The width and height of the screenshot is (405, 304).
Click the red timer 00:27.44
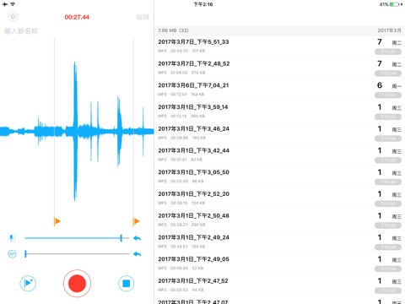[x=77, y=17]
